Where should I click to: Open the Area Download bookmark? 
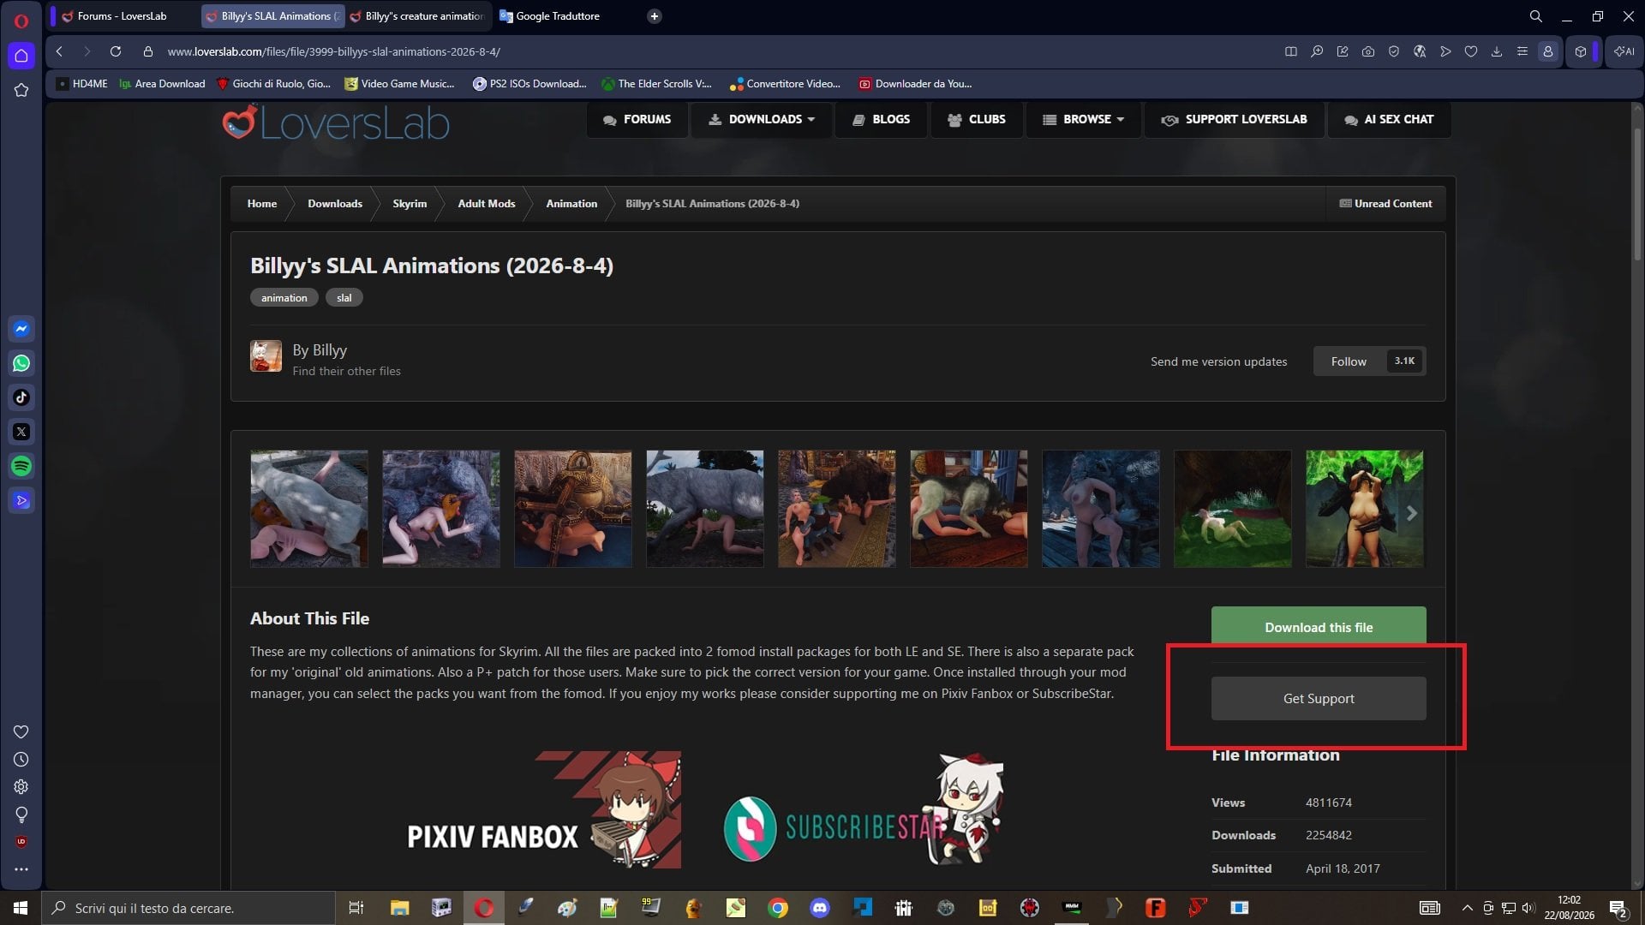point(162,84)
